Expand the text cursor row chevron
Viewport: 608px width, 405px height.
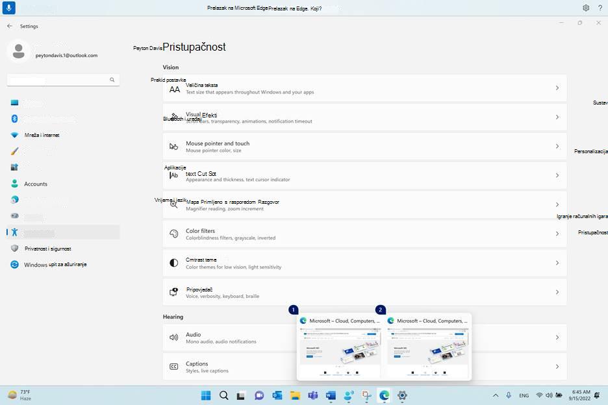tap(557, 175)
